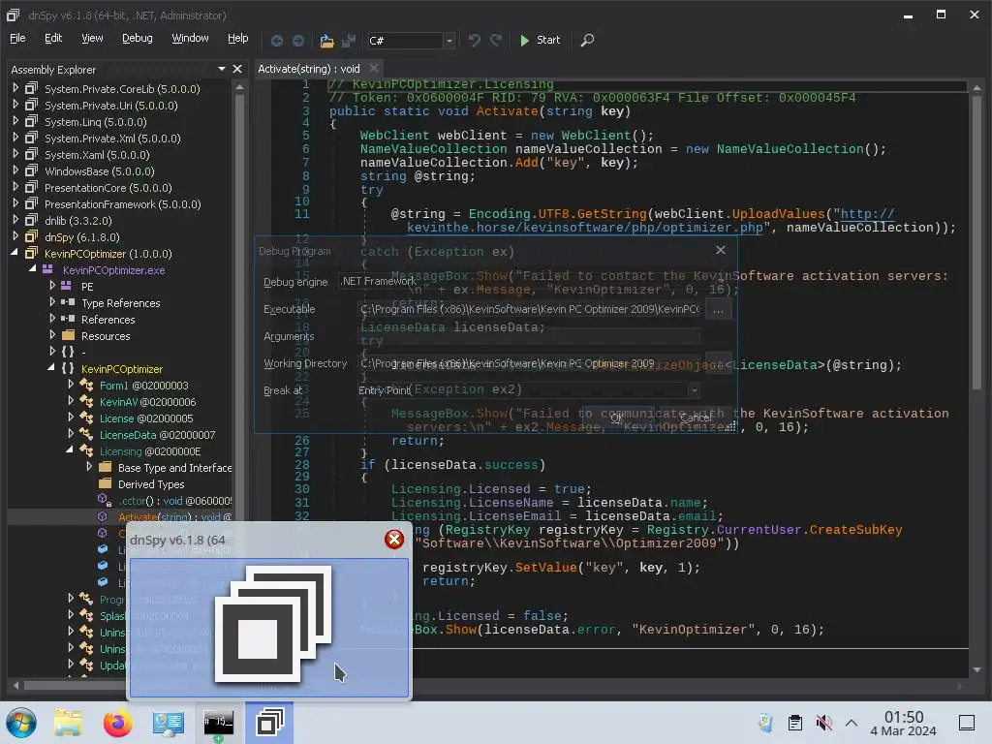Select WindowsBase (5.0.0.0) assembly
Screen dimensions: 992x744
point(100,171)
